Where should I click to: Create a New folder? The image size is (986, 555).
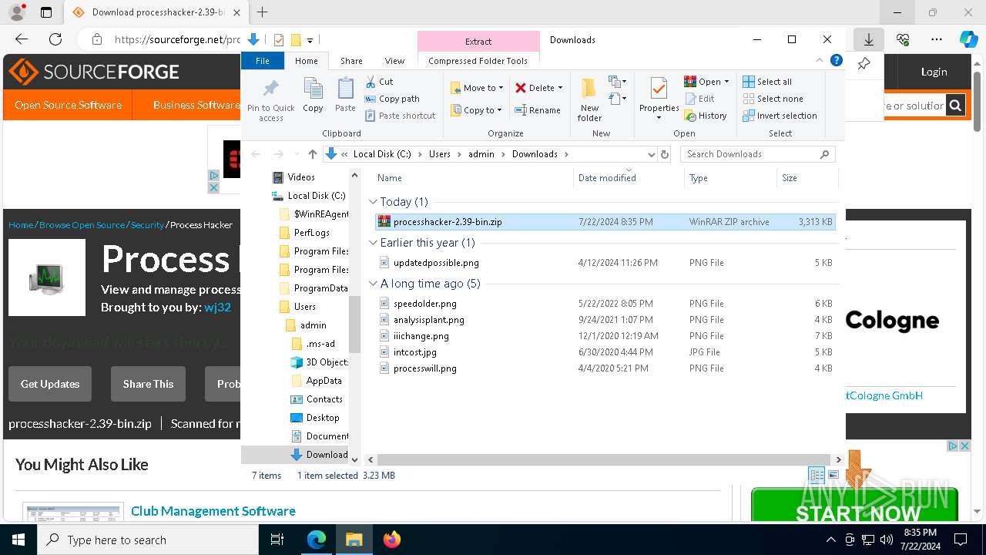click(x=589, y=99)
